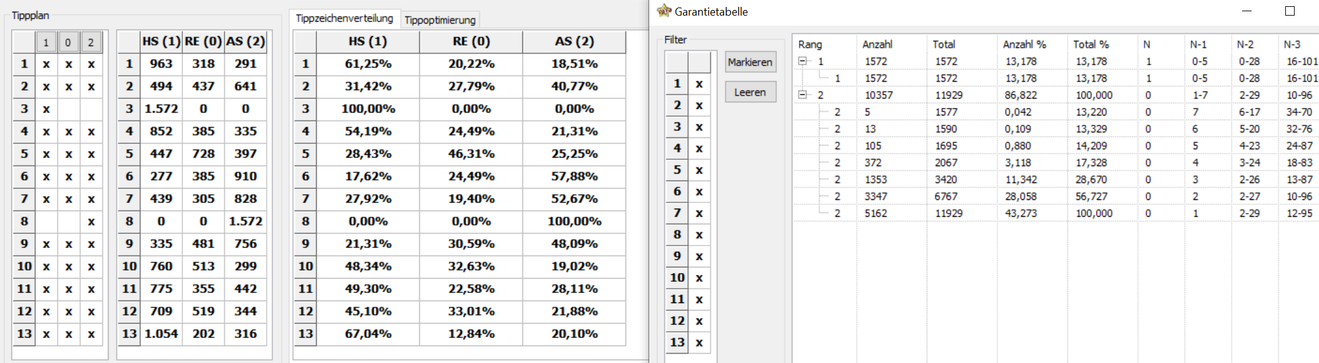Collapse the Rang 2 tree node
Screen dimensions: 1319x363
803,95
